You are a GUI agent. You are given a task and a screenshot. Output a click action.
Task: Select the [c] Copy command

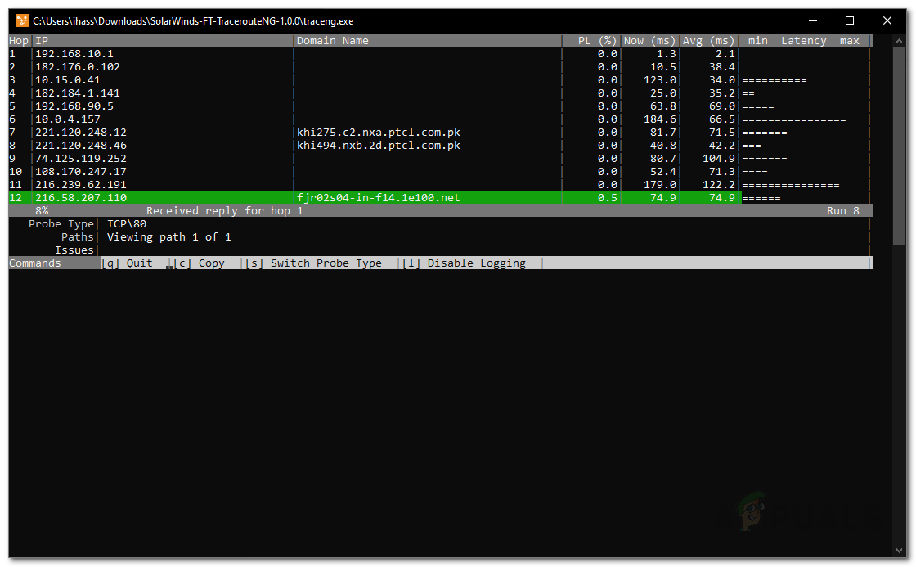point(200,263)
